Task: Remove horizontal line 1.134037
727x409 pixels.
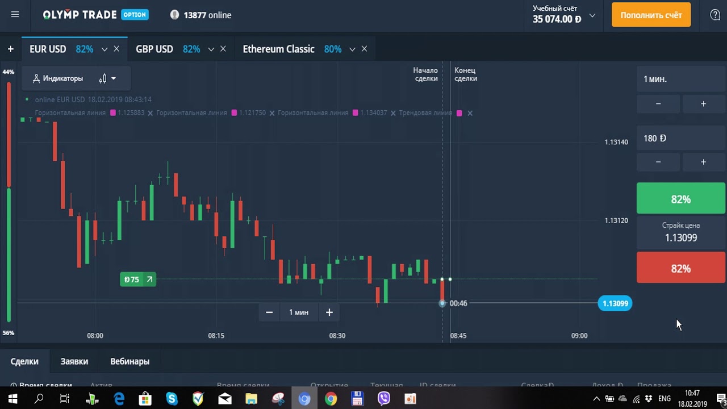Action: coord(393,113)
